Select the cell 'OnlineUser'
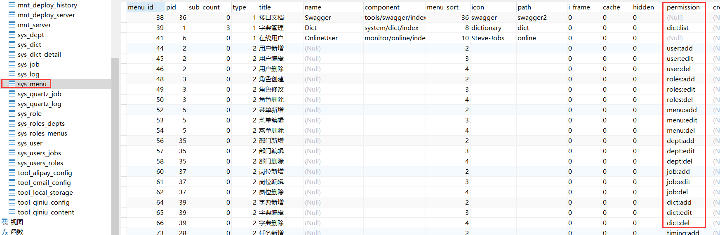720x235 pixels. pos(333,38)
